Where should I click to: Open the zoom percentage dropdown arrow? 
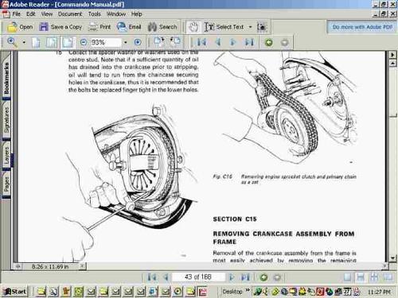126,42
